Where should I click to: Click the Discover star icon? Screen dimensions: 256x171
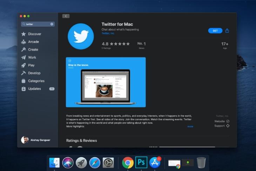(23, 34)
